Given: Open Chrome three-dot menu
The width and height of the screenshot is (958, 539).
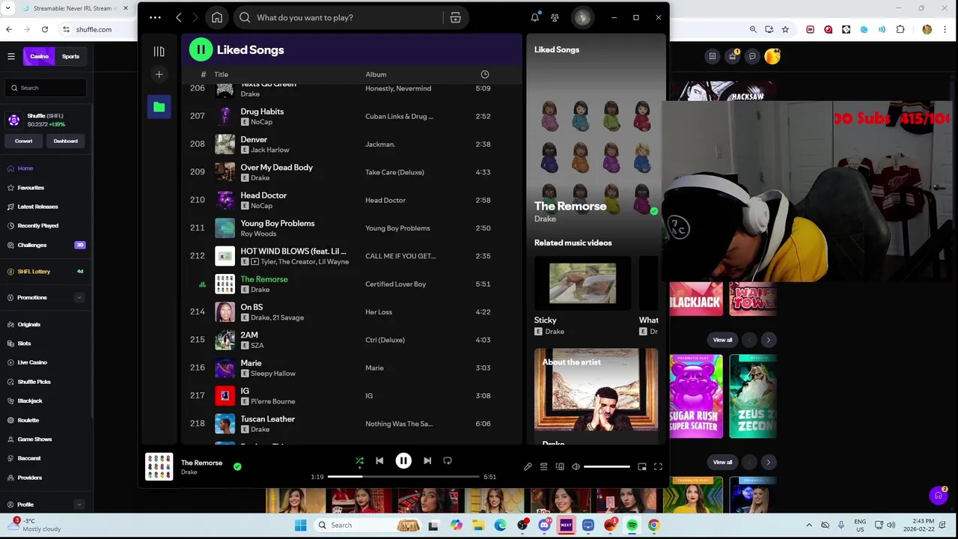Looking at the screenshot, I should (x=946, y=29).
